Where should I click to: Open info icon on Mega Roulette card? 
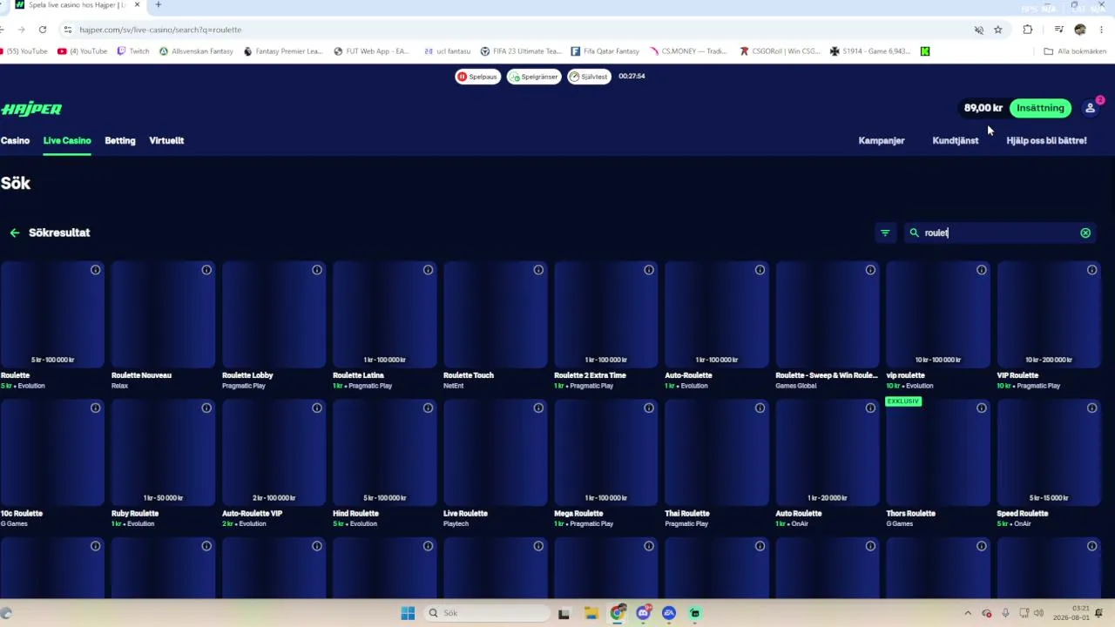tap(649, 408)
